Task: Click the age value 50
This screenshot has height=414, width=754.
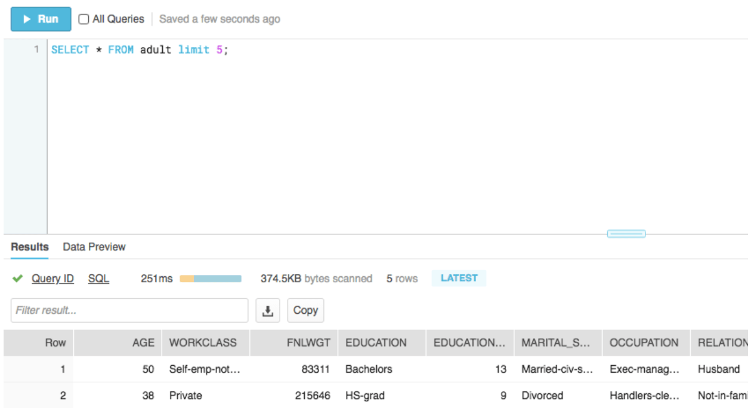Action: [x=148, y=369]
